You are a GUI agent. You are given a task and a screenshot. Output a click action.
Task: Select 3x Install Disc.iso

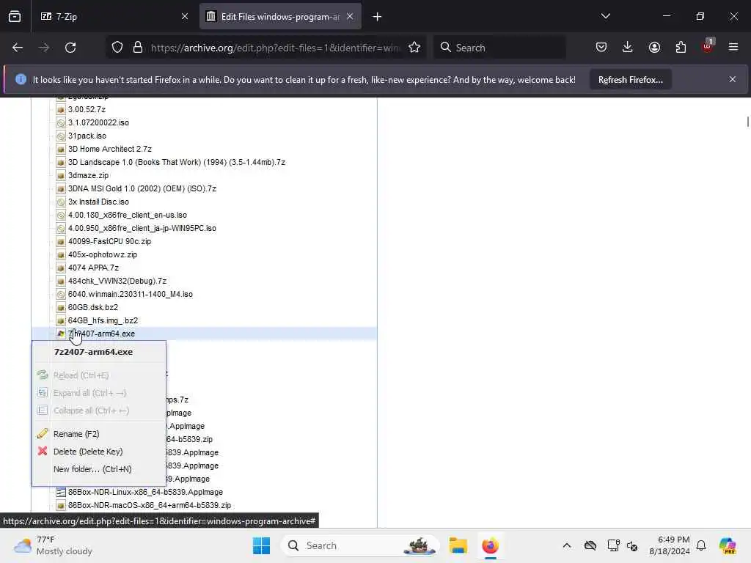pyautogui.click(x=98, y=202)
